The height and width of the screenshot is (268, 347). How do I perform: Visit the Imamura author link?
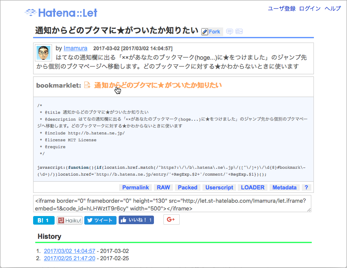click(76, 48)
